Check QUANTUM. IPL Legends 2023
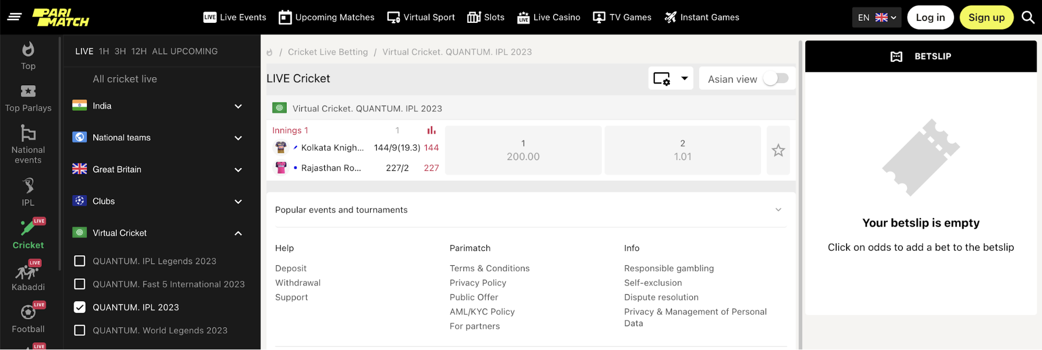This screenshot has height=350, width=1042. pos(79,261)
